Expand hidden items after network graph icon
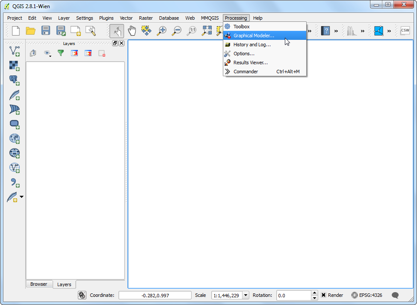Screen dimensions: 417x305 coord(389,31)
